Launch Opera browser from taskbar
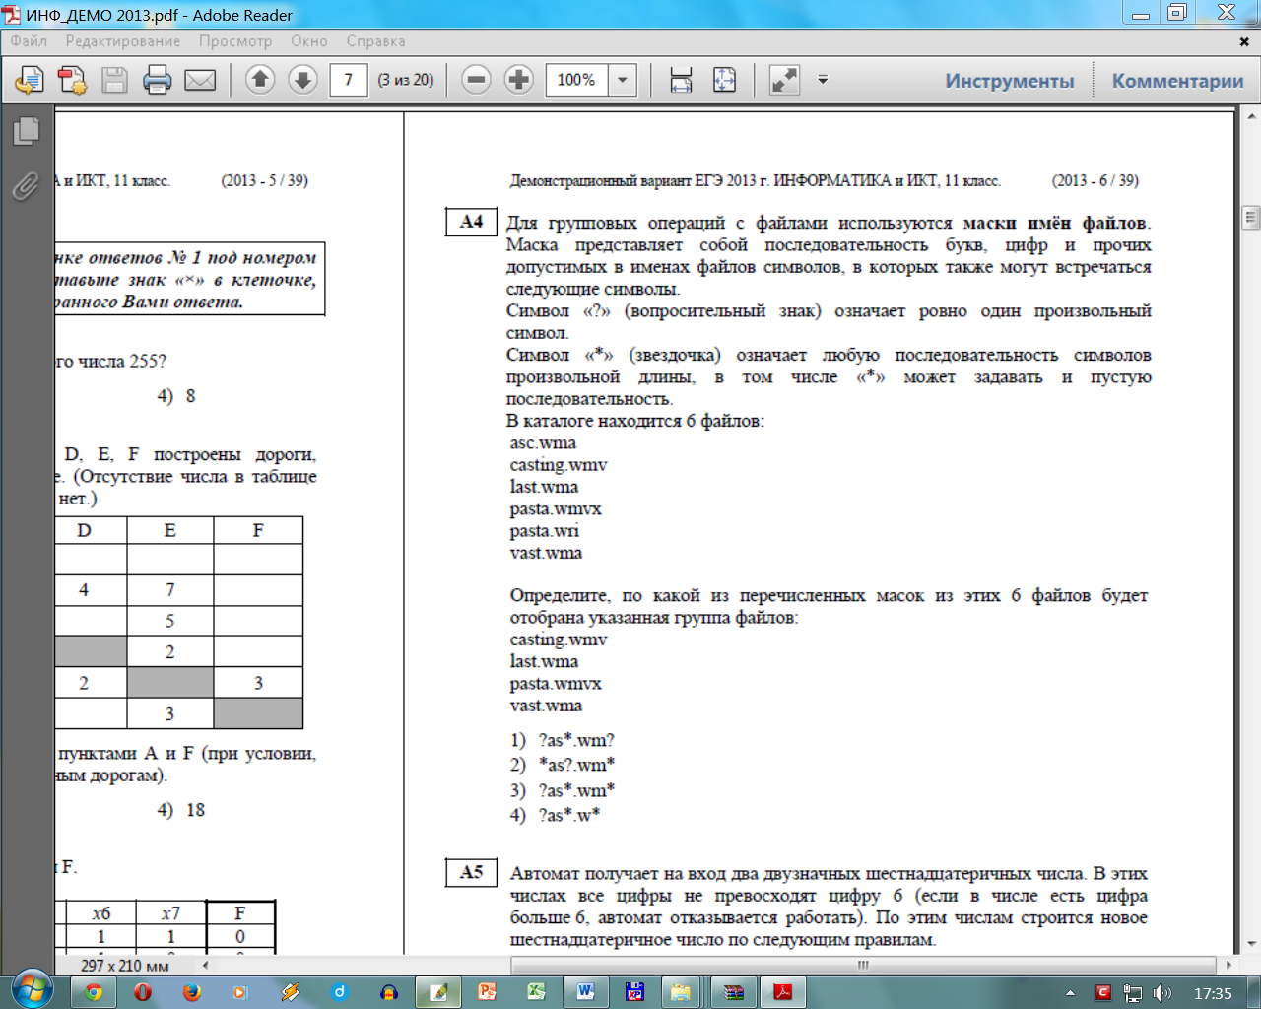The height and width of the screenshot is (1009, 1261). click(143, 992)
